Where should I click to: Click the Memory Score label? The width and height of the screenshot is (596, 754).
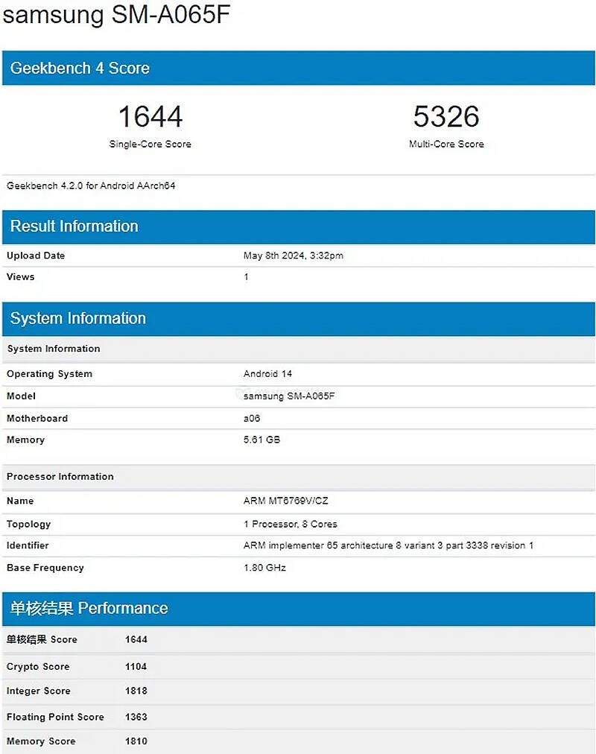point(41,741)
